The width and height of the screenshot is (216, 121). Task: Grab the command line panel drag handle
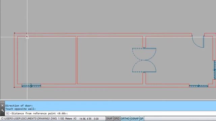click(2, 102)
